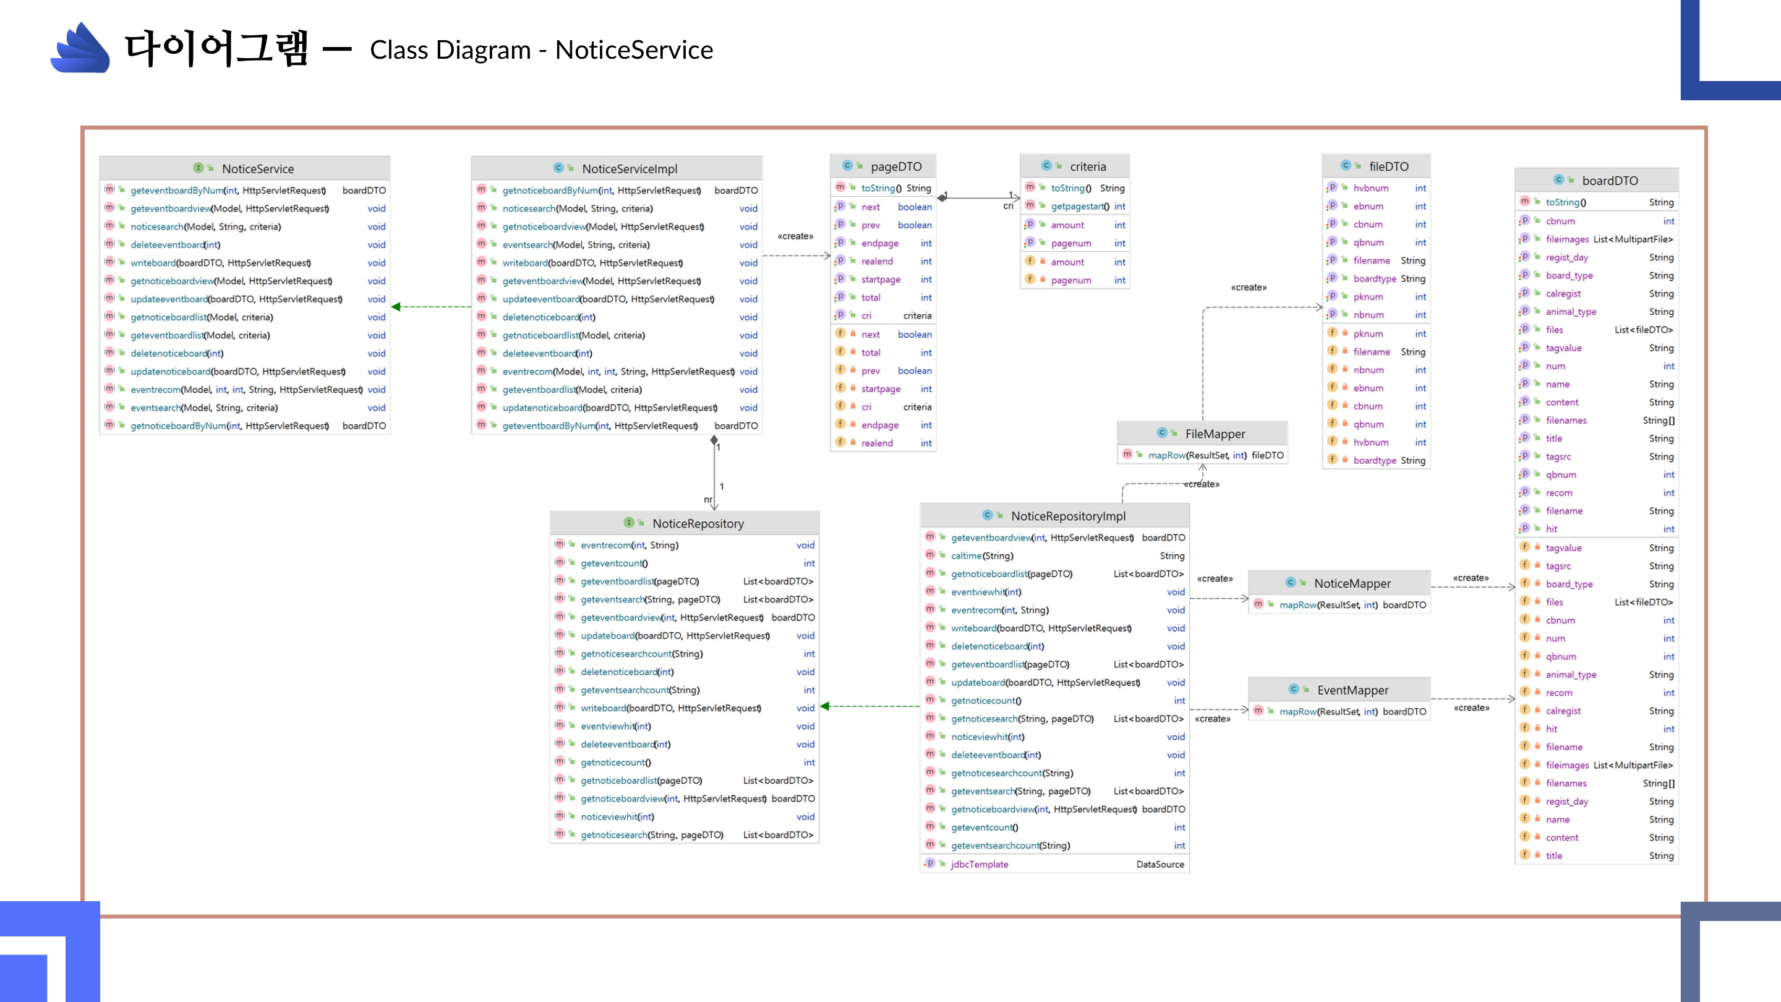1781x1002 pixels.
Task: Select the writeboard method in NoticeServiceImpl
Action: pos(526,263)
